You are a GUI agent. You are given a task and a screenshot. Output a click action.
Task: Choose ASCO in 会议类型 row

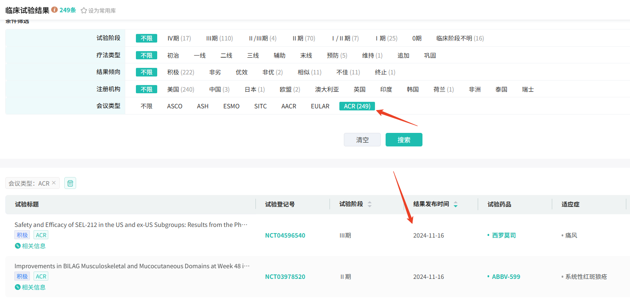[175, 106]
